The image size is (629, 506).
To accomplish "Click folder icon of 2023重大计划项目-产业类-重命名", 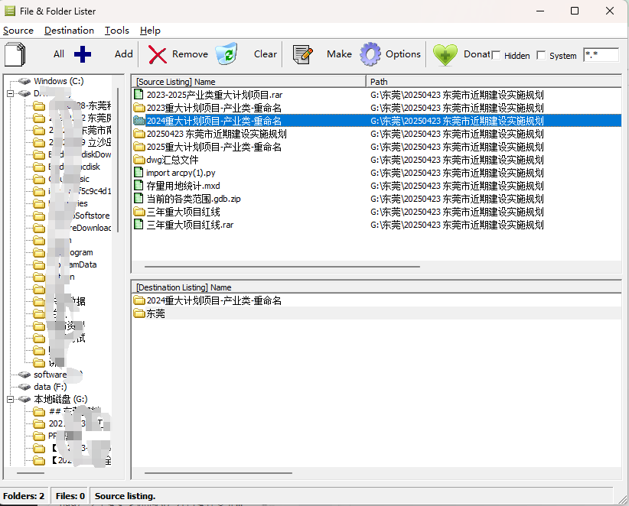I will click(139, 108).
